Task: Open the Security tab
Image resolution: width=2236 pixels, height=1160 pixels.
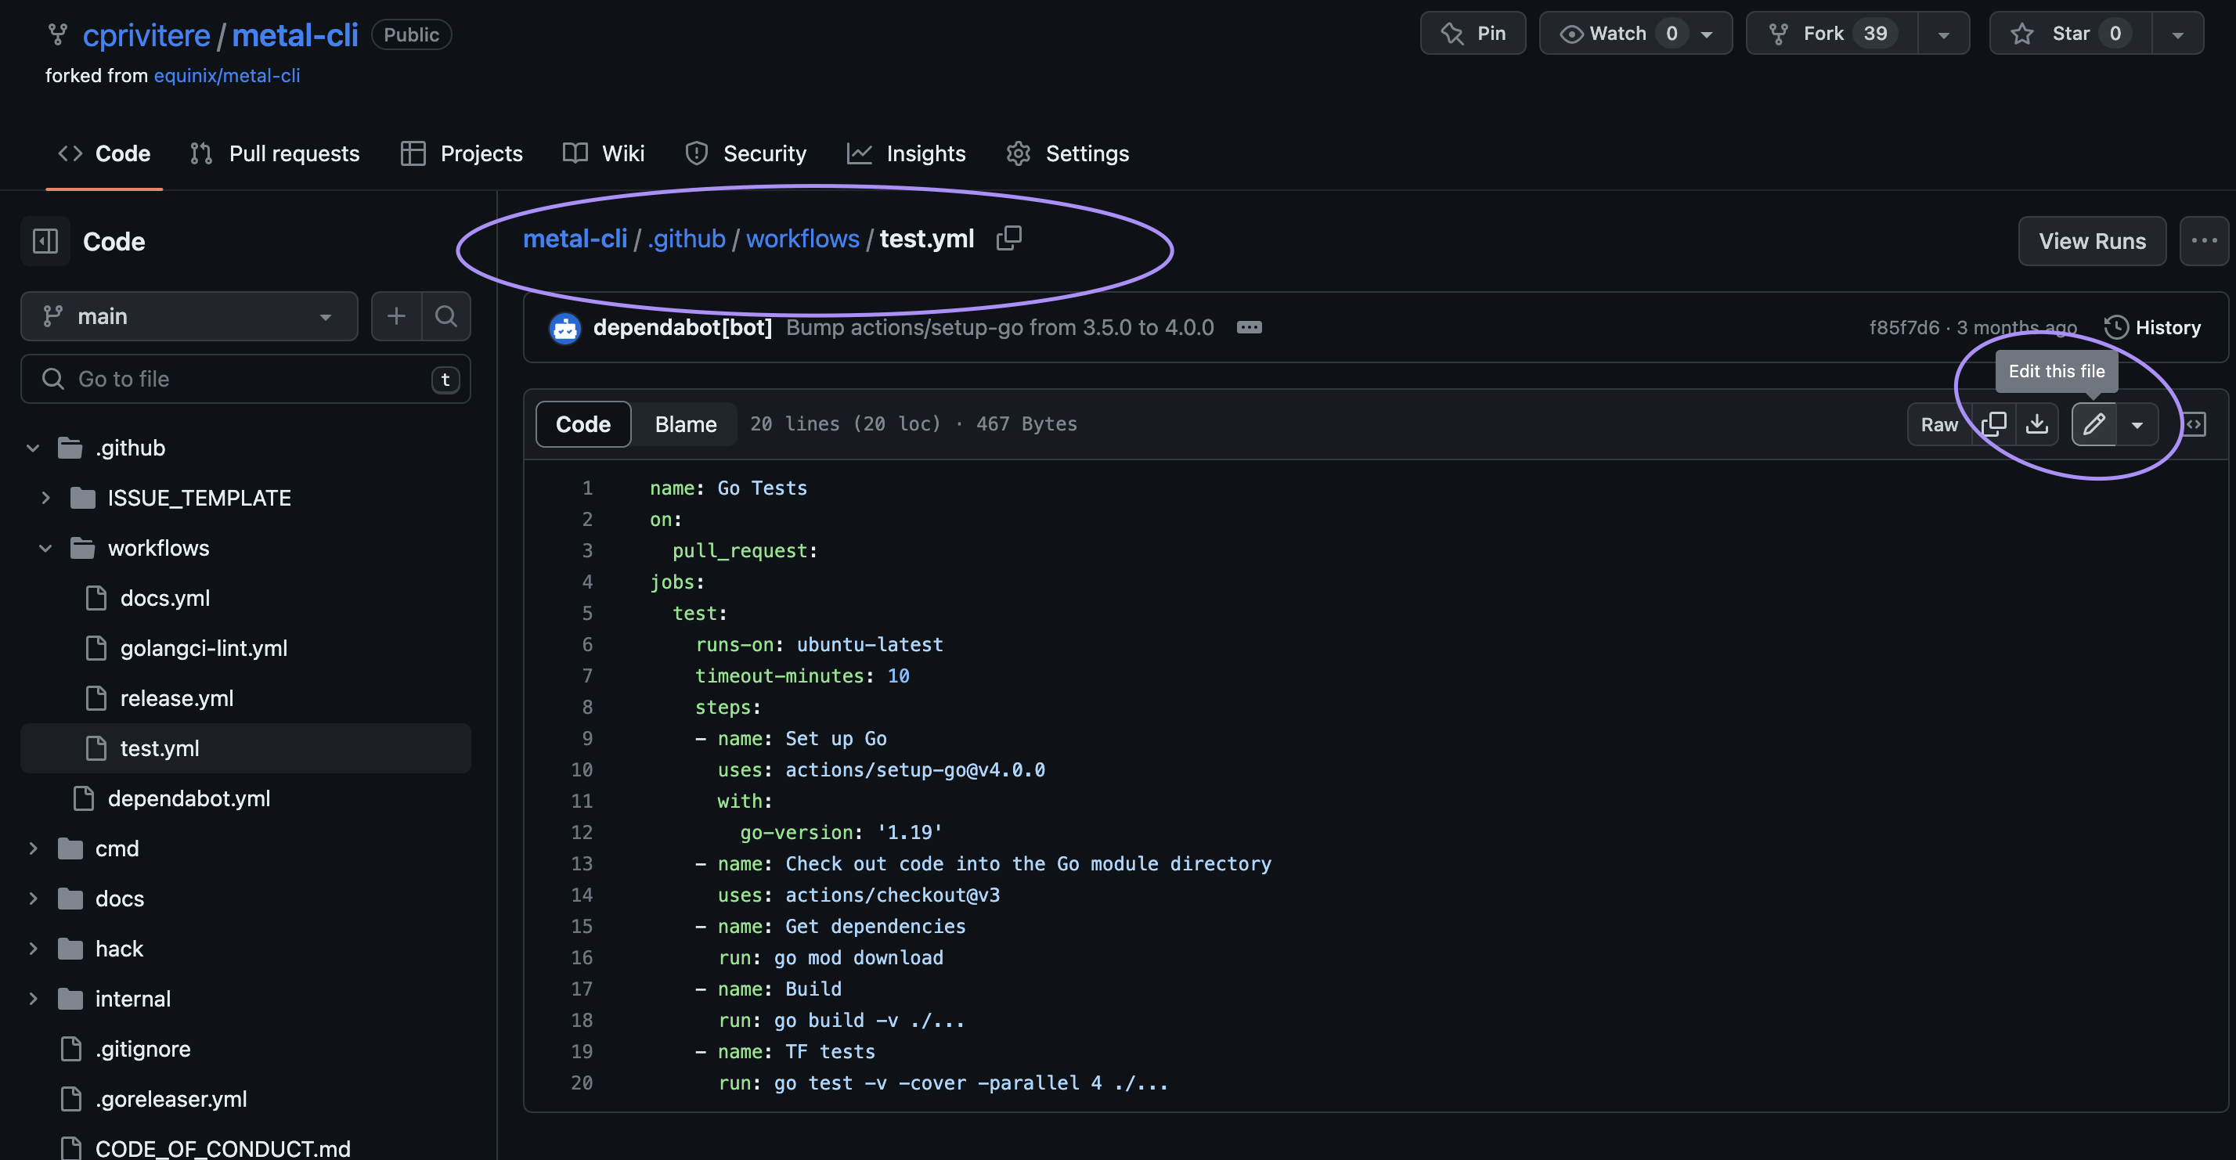Action: [x=745, y=153]
